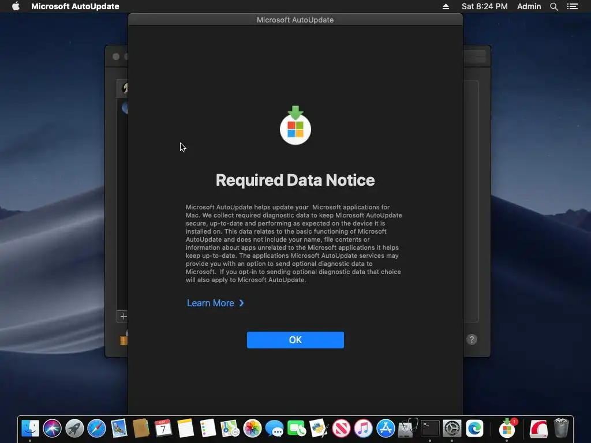Open Notes from the dock
This screenshot has height=443, width=591.
coord(185,429)
